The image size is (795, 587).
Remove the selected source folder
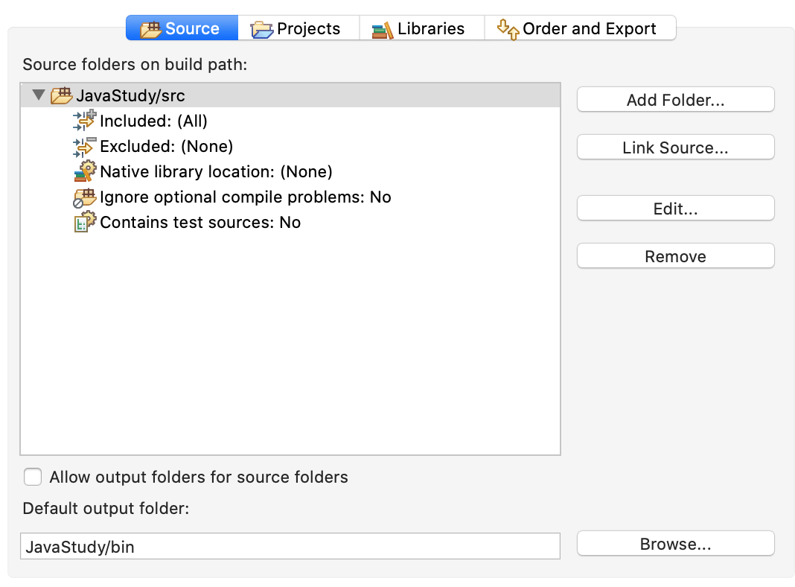(675, 256)
